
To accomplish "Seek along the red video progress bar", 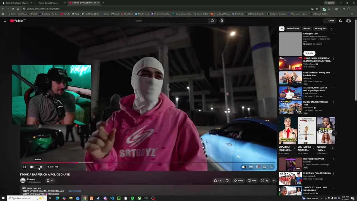I will (x=148, y=162).
